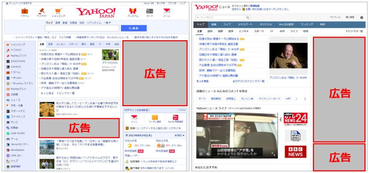Viewport: 369px width, 173px height.
Task: Switch to スポーツ tab on portal news box
Action: pos(73,44)
